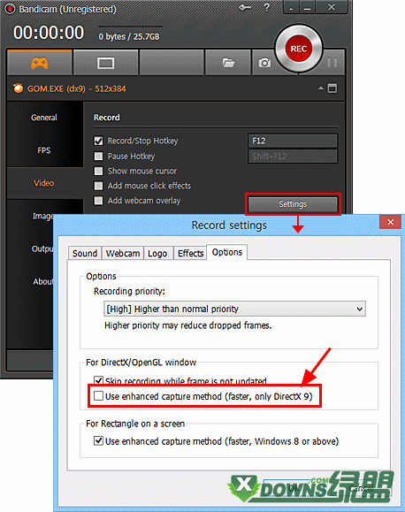Click the key register icon in title bar
The width and height of the screenshot is (405, 512).
point(245,7)
